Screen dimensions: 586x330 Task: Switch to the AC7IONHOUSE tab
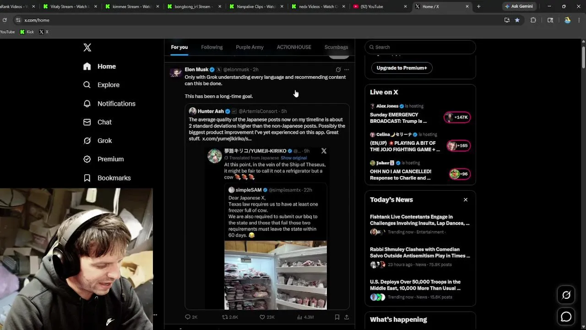point(294,47)
